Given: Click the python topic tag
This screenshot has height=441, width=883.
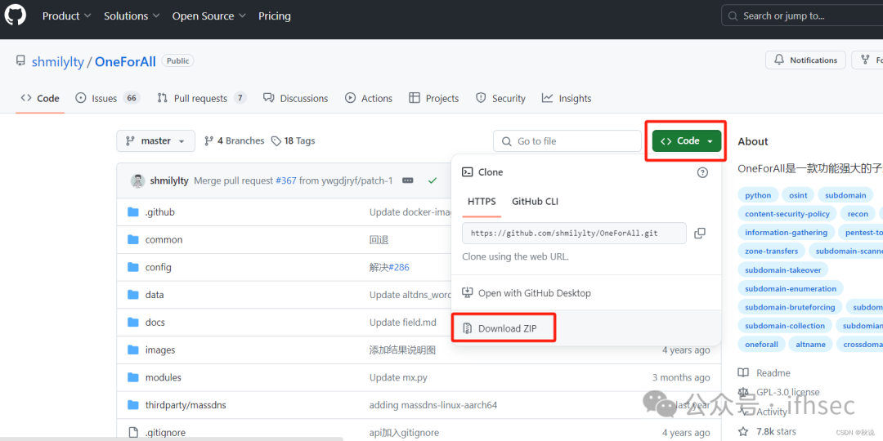Looking at the screenshot, I should 758,195.
